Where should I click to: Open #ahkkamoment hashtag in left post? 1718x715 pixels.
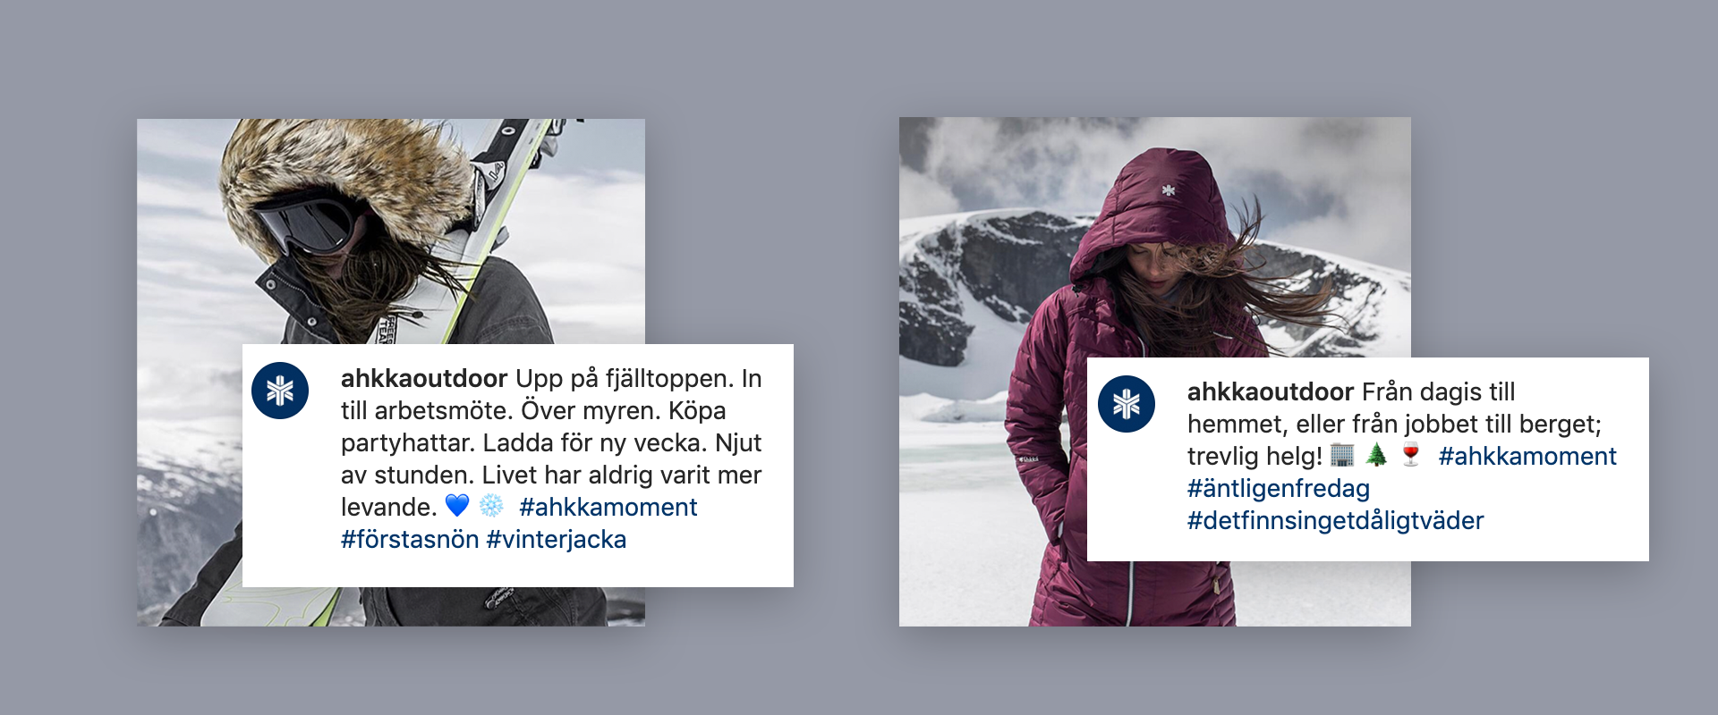click(x=608, y=508)
